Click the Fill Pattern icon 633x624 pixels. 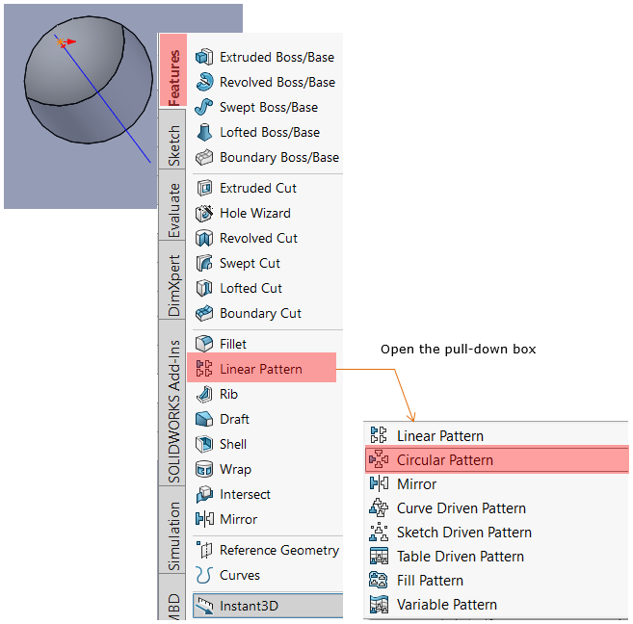(379, 580)
